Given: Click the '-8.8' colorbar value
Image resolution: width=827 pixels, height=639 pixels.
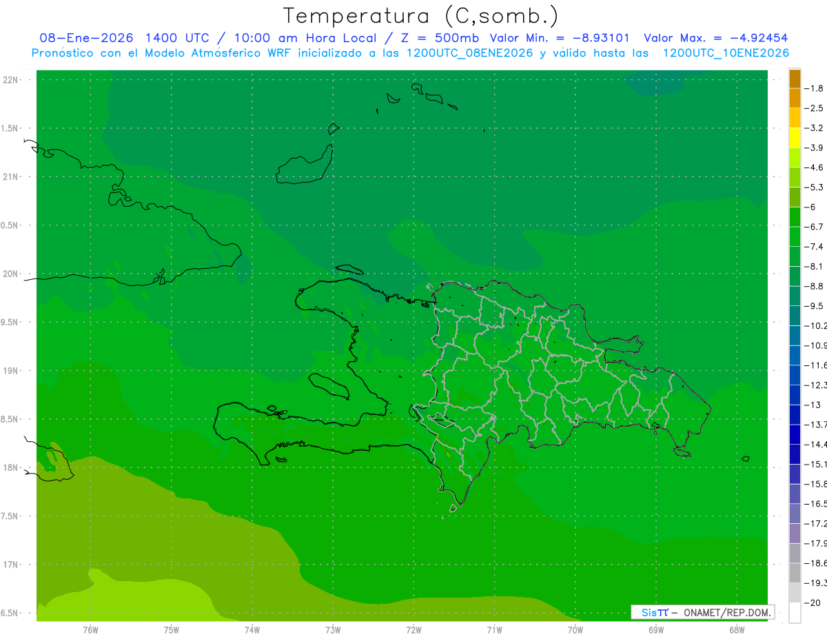Looking at the screenshot, I should [814, 286].
